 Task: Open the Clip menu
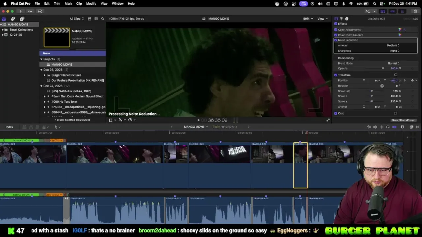(x=79, y=4)
